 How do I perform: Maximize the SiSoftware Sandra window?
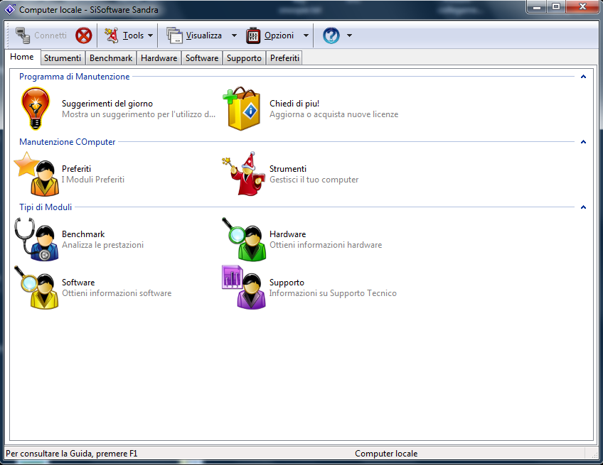[x=556, y=6]
